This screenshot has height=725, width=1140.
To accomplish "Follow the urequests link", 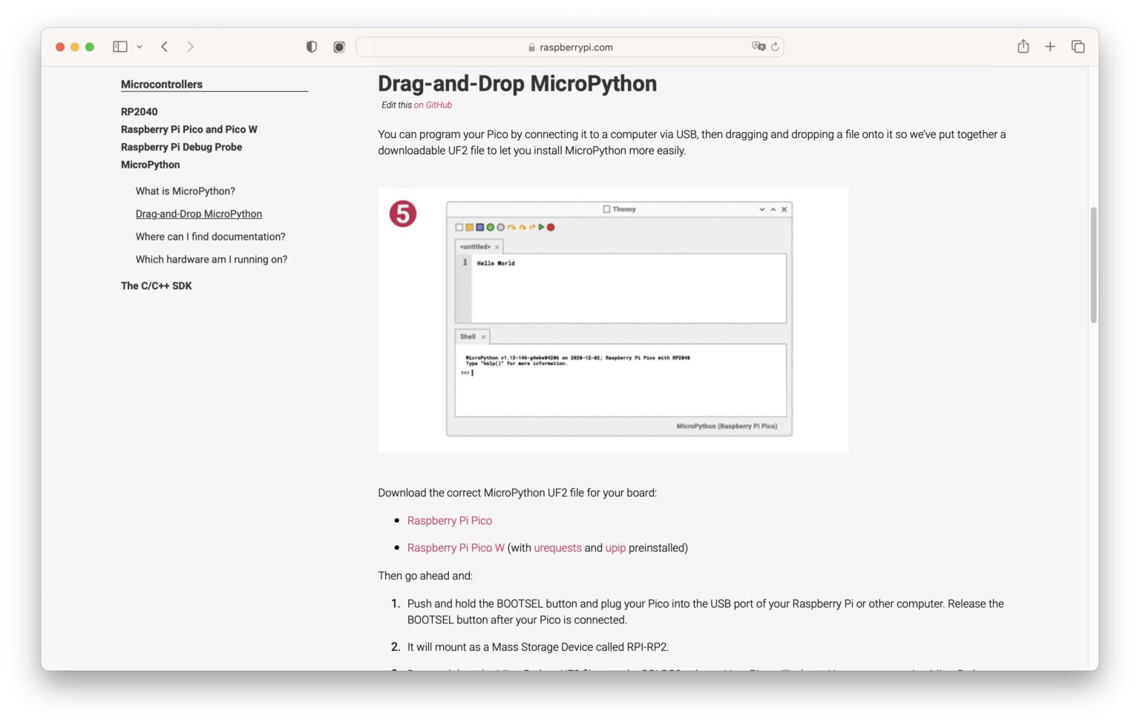I will tap(558, 548).
